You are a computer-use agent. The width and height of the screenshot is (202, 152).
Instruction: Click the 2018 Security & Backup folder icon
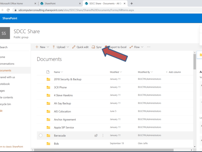[x=48, y=79]
